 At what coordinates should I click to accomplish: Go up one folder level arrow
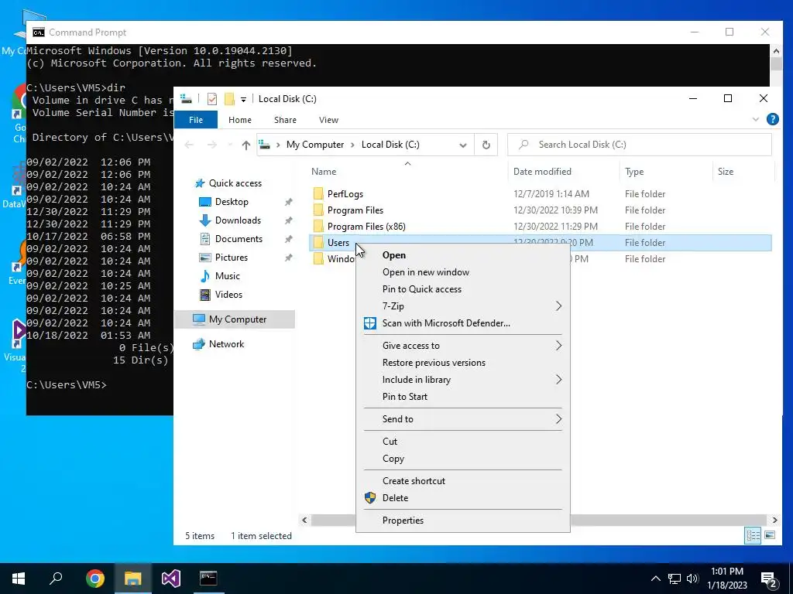[x=245, y=145]
